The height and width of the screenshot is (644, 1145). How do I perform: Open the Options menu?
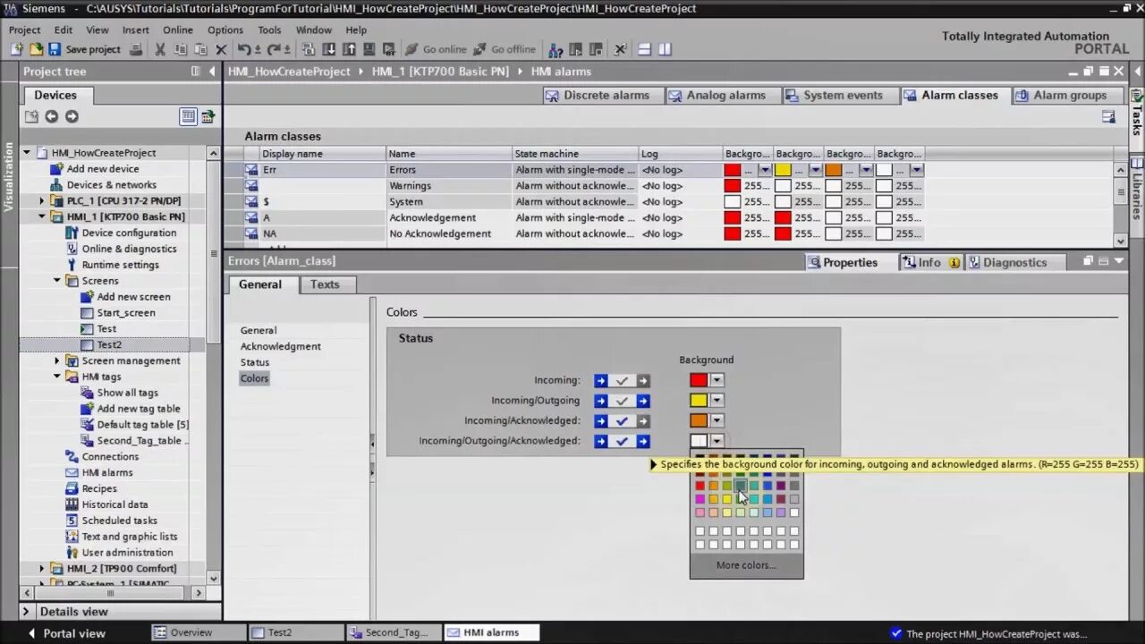click(225, 30)
